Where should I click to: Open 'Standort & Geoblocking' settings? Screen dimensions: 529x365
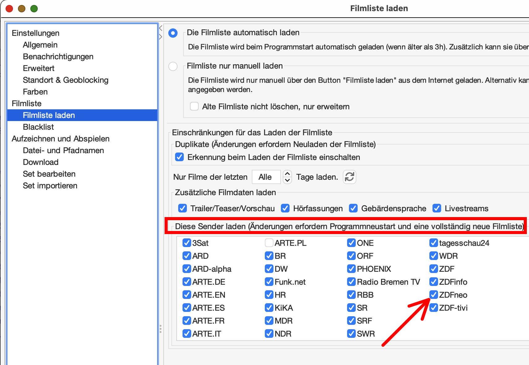[x=66, y=80]
